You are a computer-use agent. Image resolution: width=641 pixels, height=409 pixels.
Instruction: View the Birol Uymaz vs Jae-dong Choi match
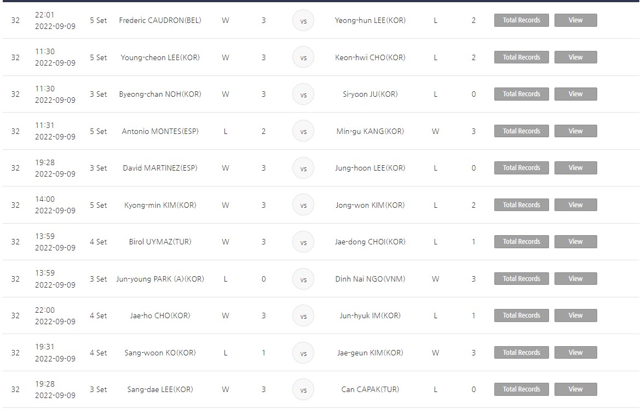point(575,242)
